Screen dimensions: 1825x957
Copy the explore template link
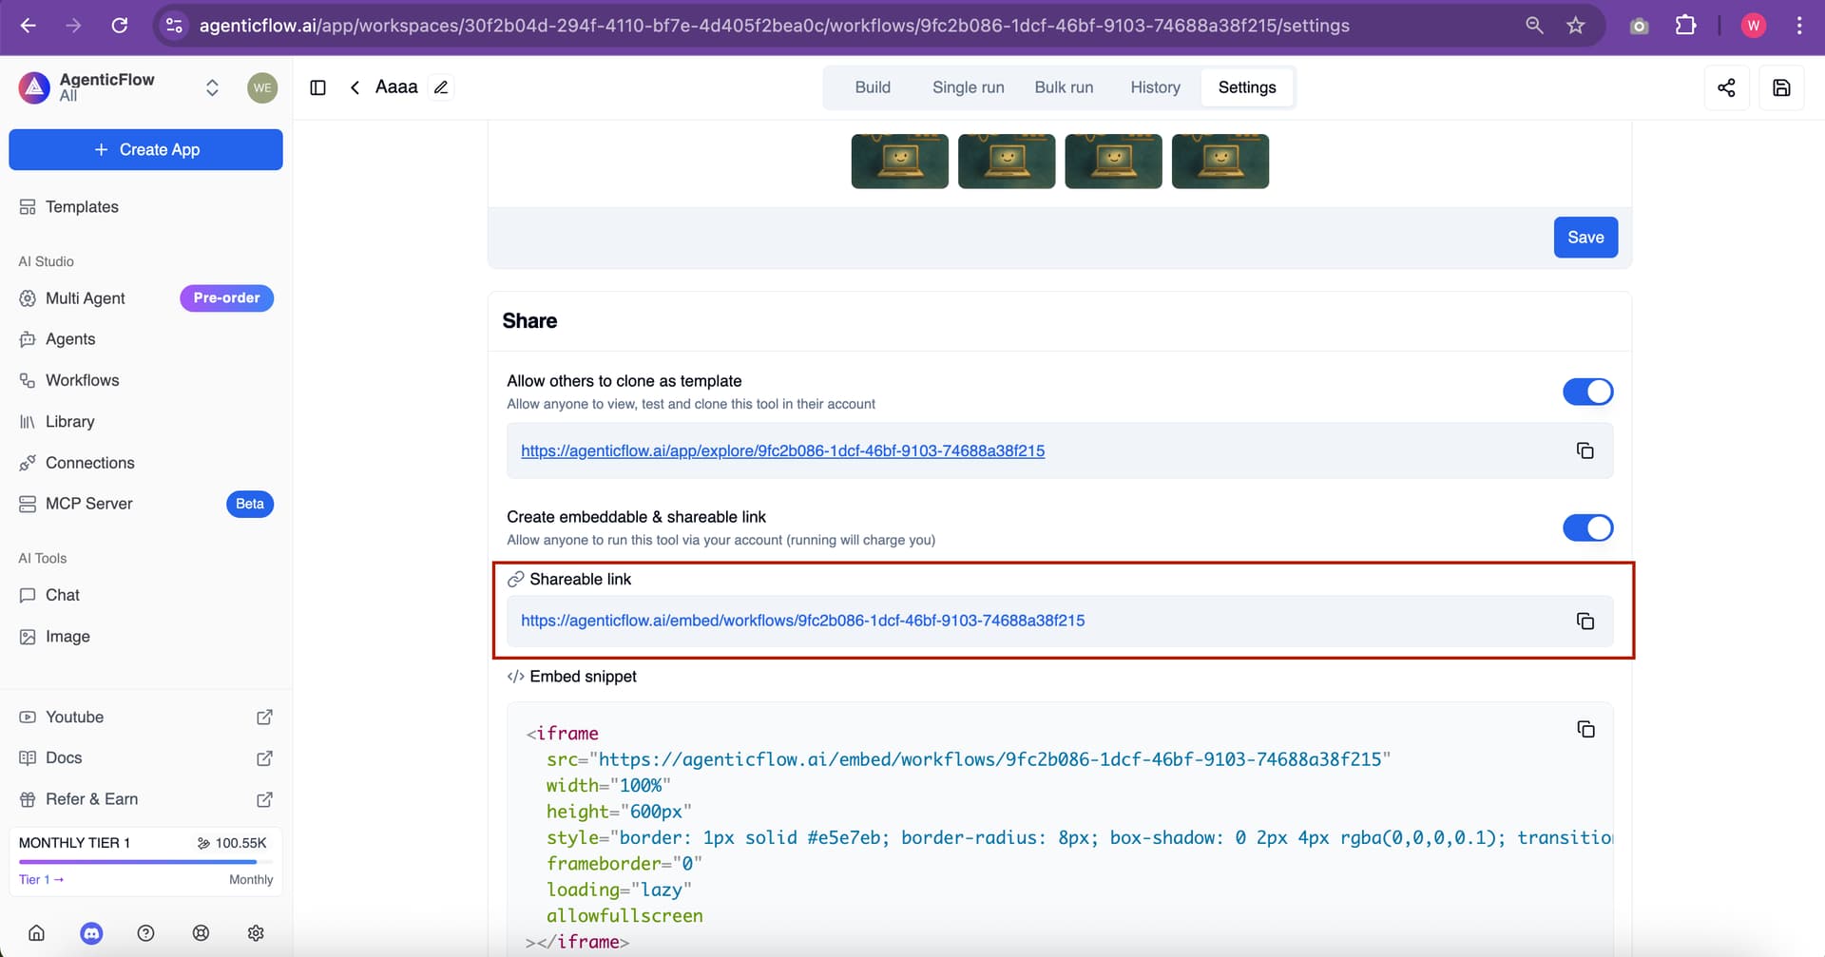click(1585, 450)
